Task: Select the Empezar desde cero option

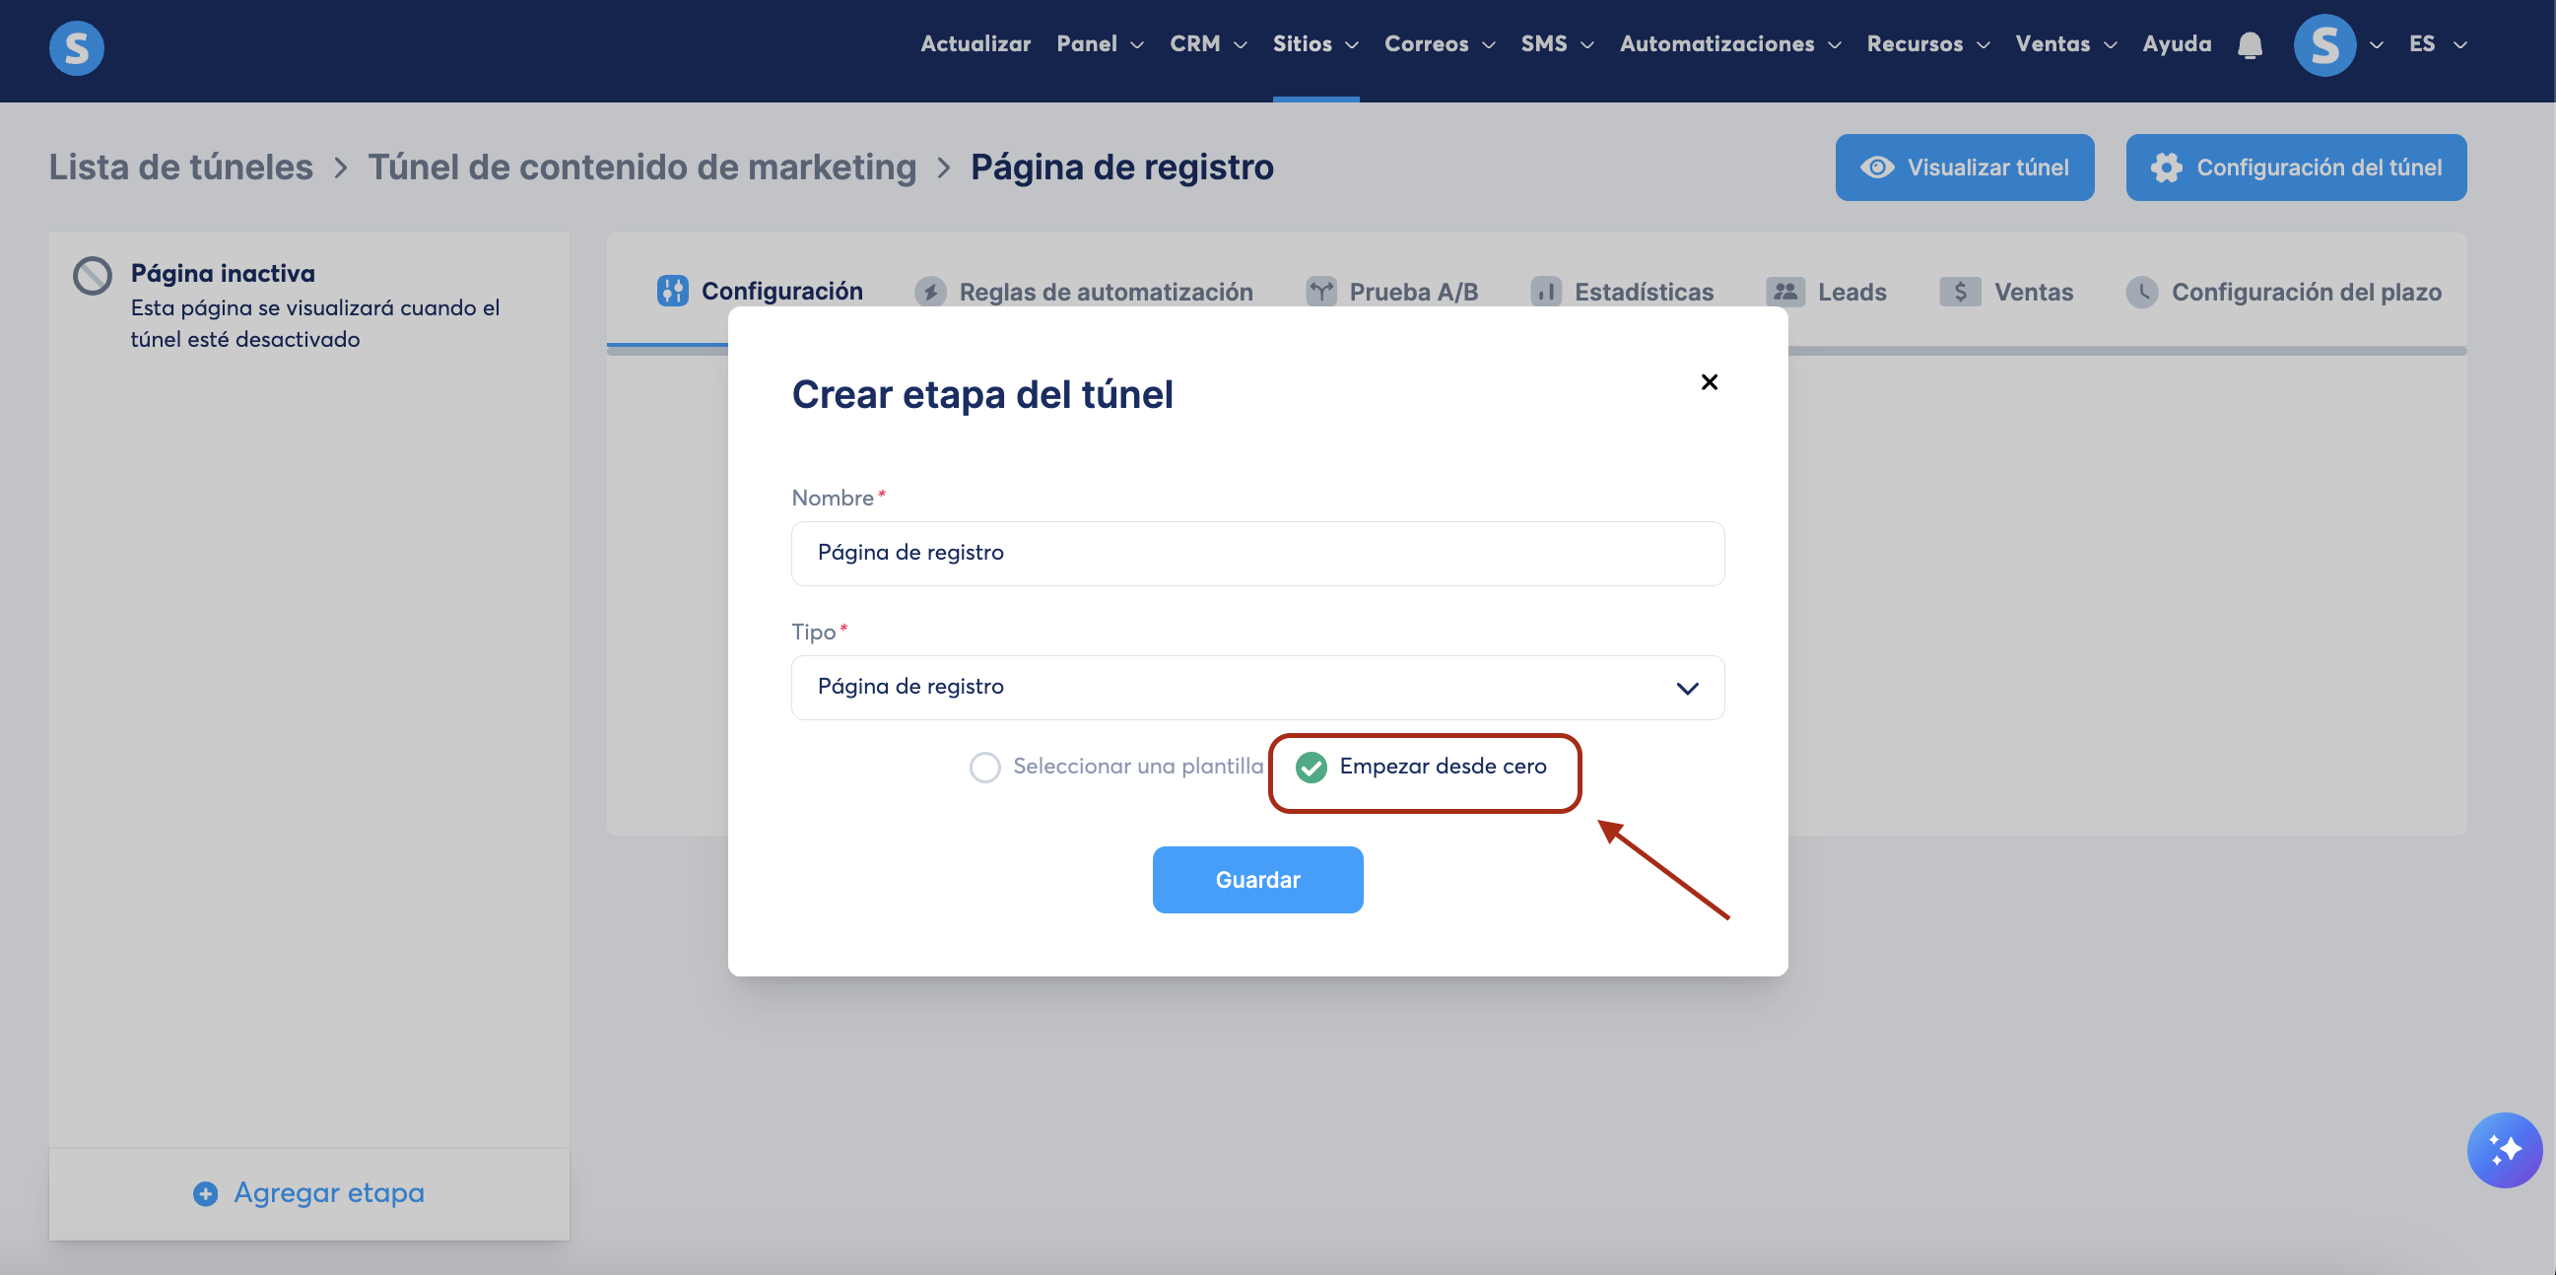Action: click(x=1312, y=767)
